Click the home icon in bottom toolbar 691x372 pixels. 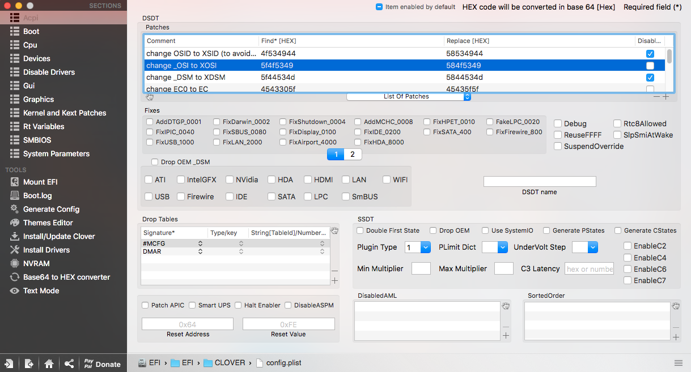[x=49, y=364]
